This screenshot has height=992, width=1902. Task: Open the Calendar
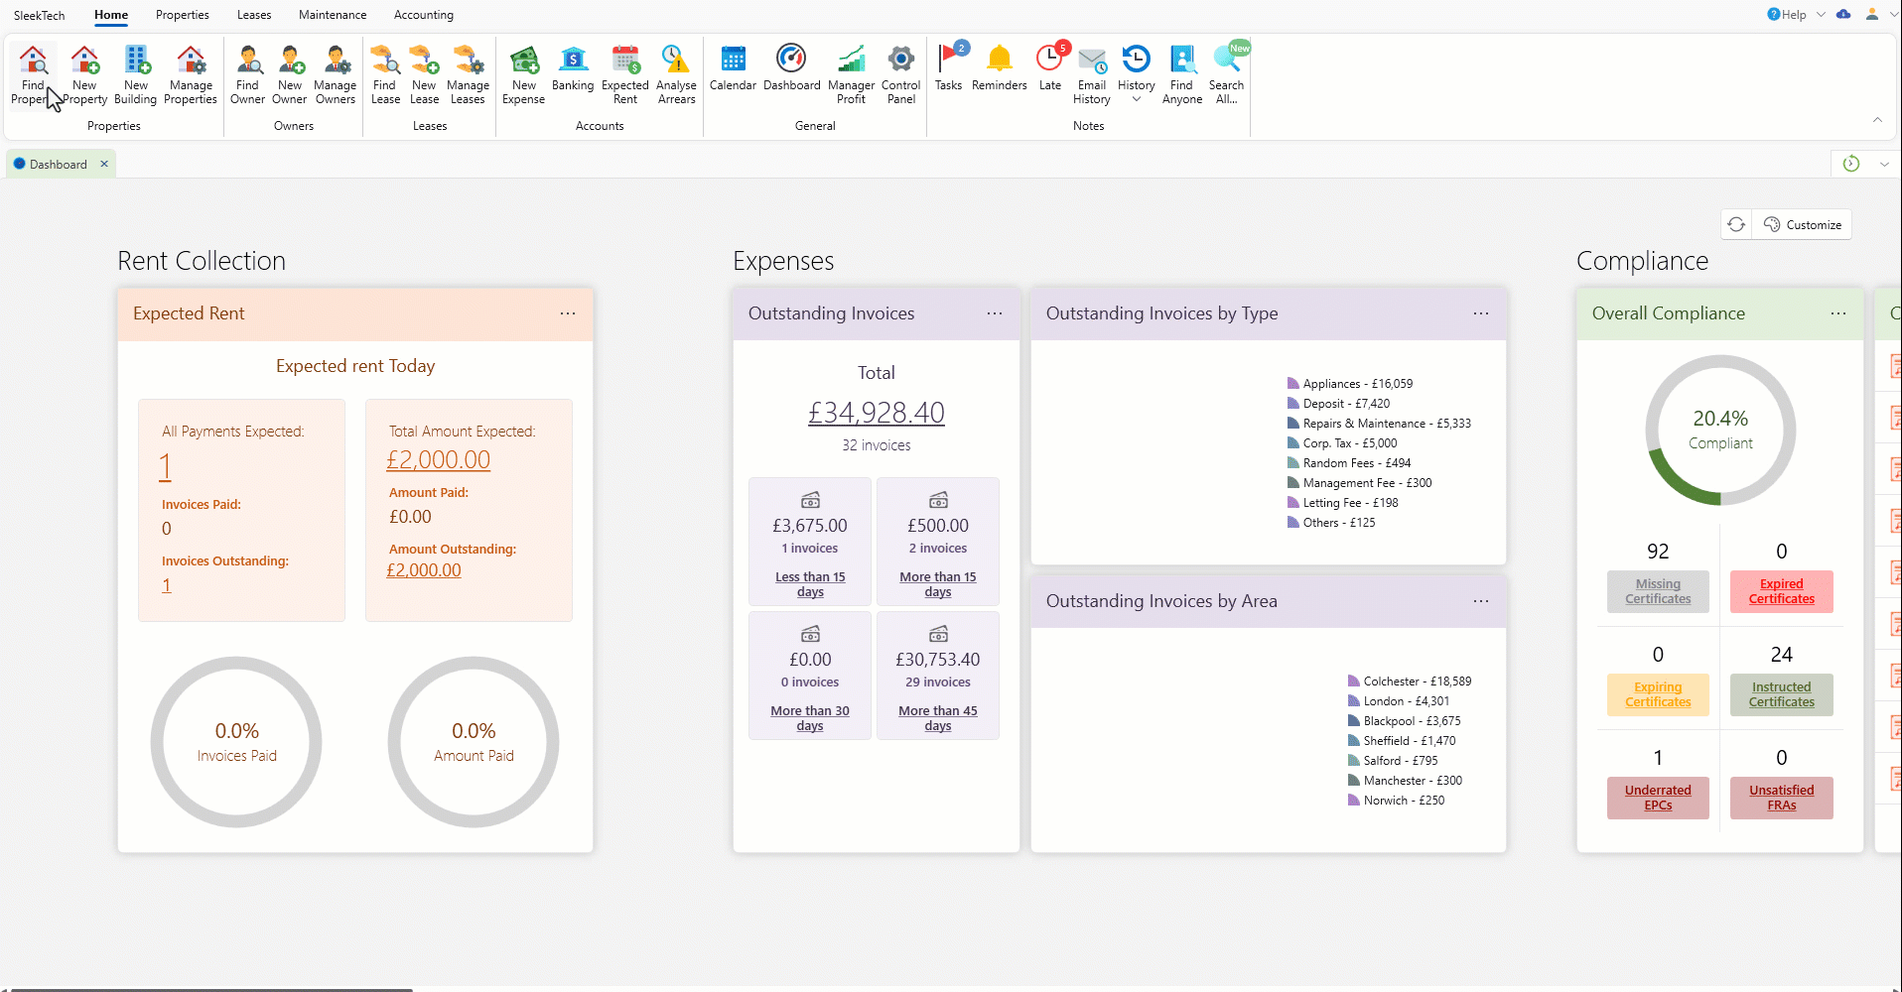coord(733,68)
